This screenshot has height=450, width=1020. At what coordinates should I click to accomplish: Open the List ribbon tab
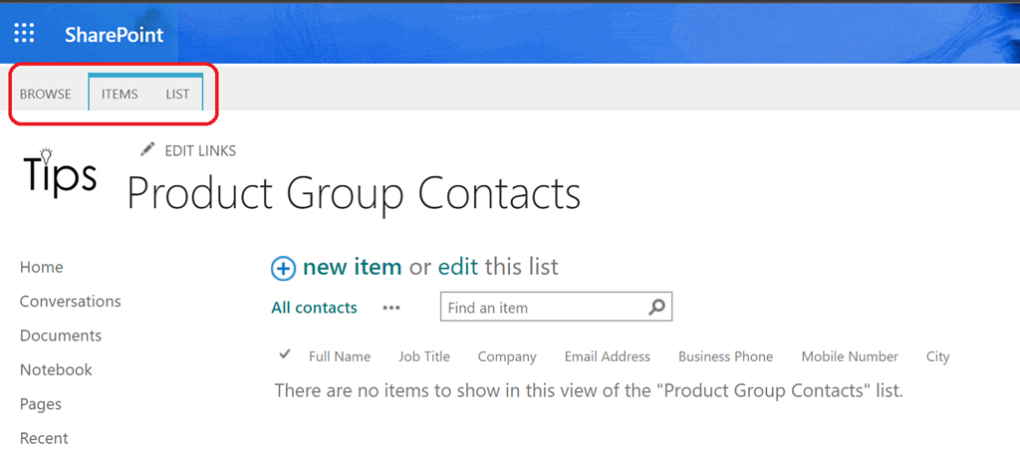(177, 95)
